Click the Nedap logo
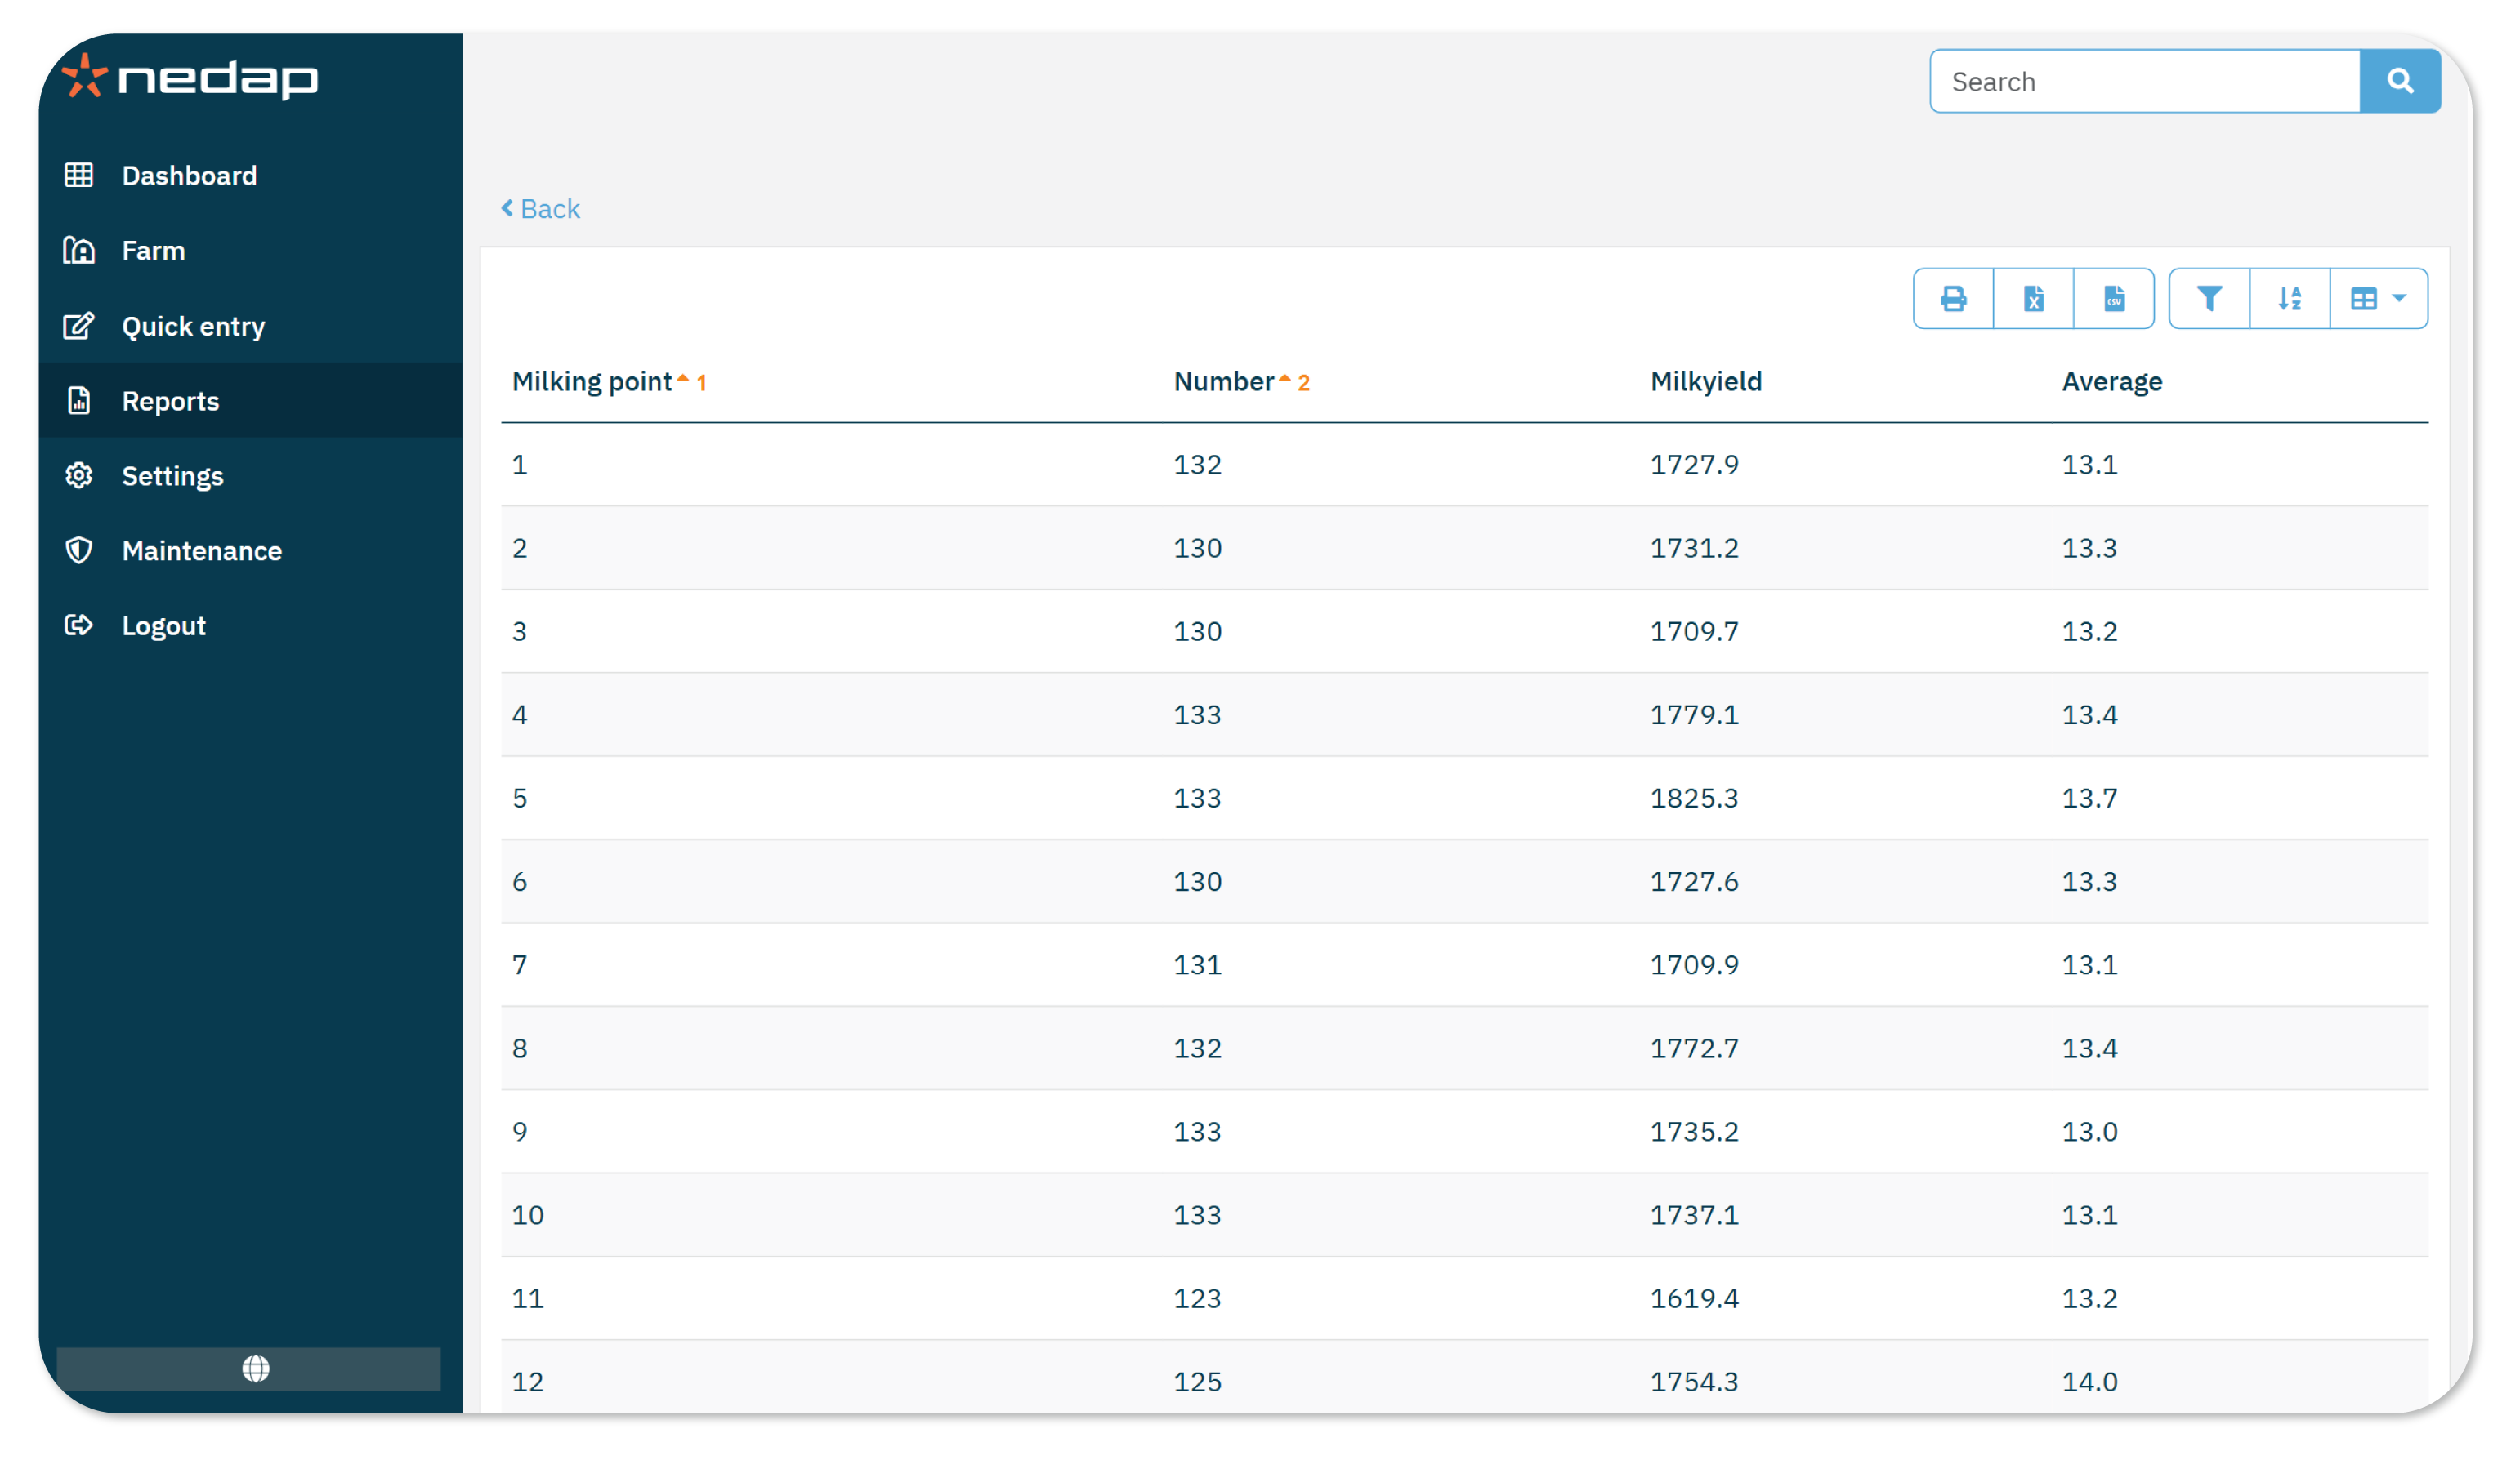This screenshot has width=2520, height=1460. click(x=190, y=77)
